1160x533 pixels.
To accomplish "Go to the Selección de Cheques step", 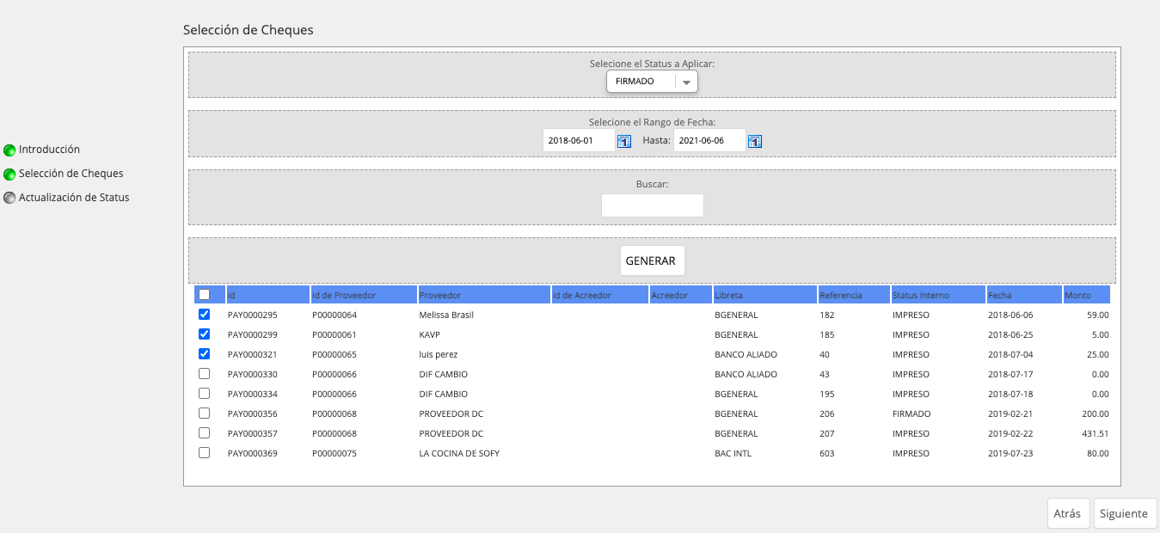I will tap(71, 174).
